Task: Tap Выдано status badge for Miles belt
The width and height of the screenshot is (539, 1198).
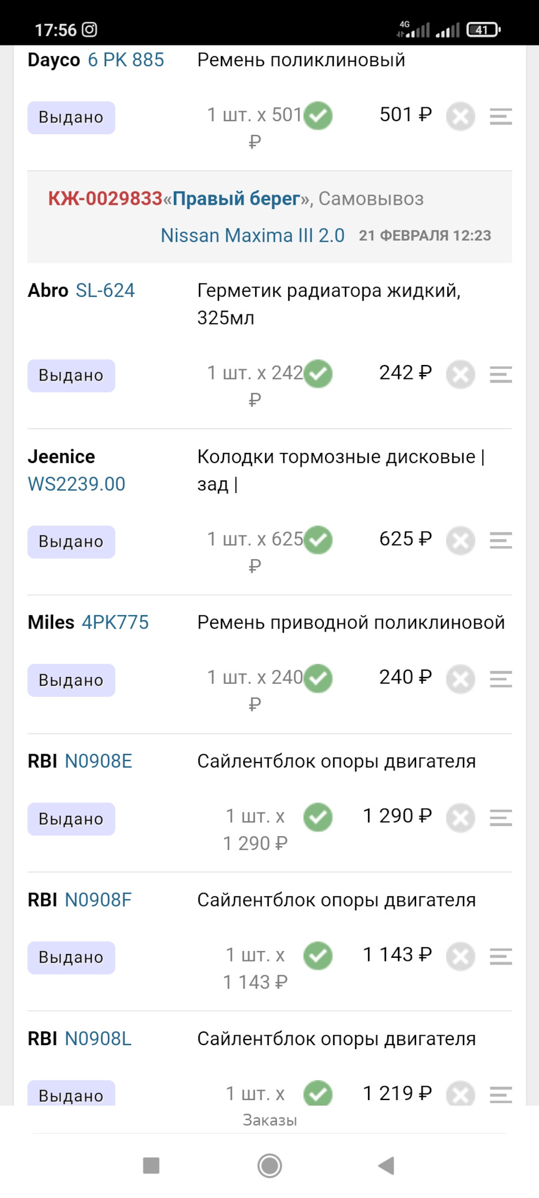Action: (71, 680)
